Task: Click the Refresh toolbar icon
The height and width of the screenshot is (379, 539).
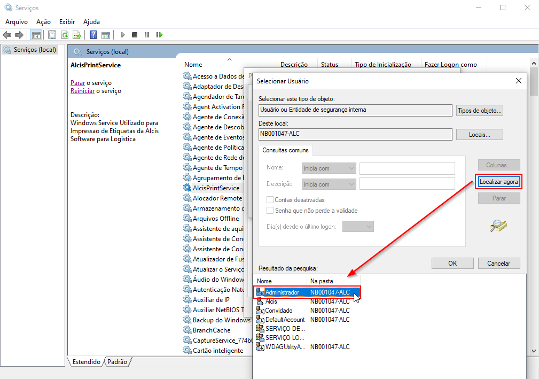Action: pos(65,35)
